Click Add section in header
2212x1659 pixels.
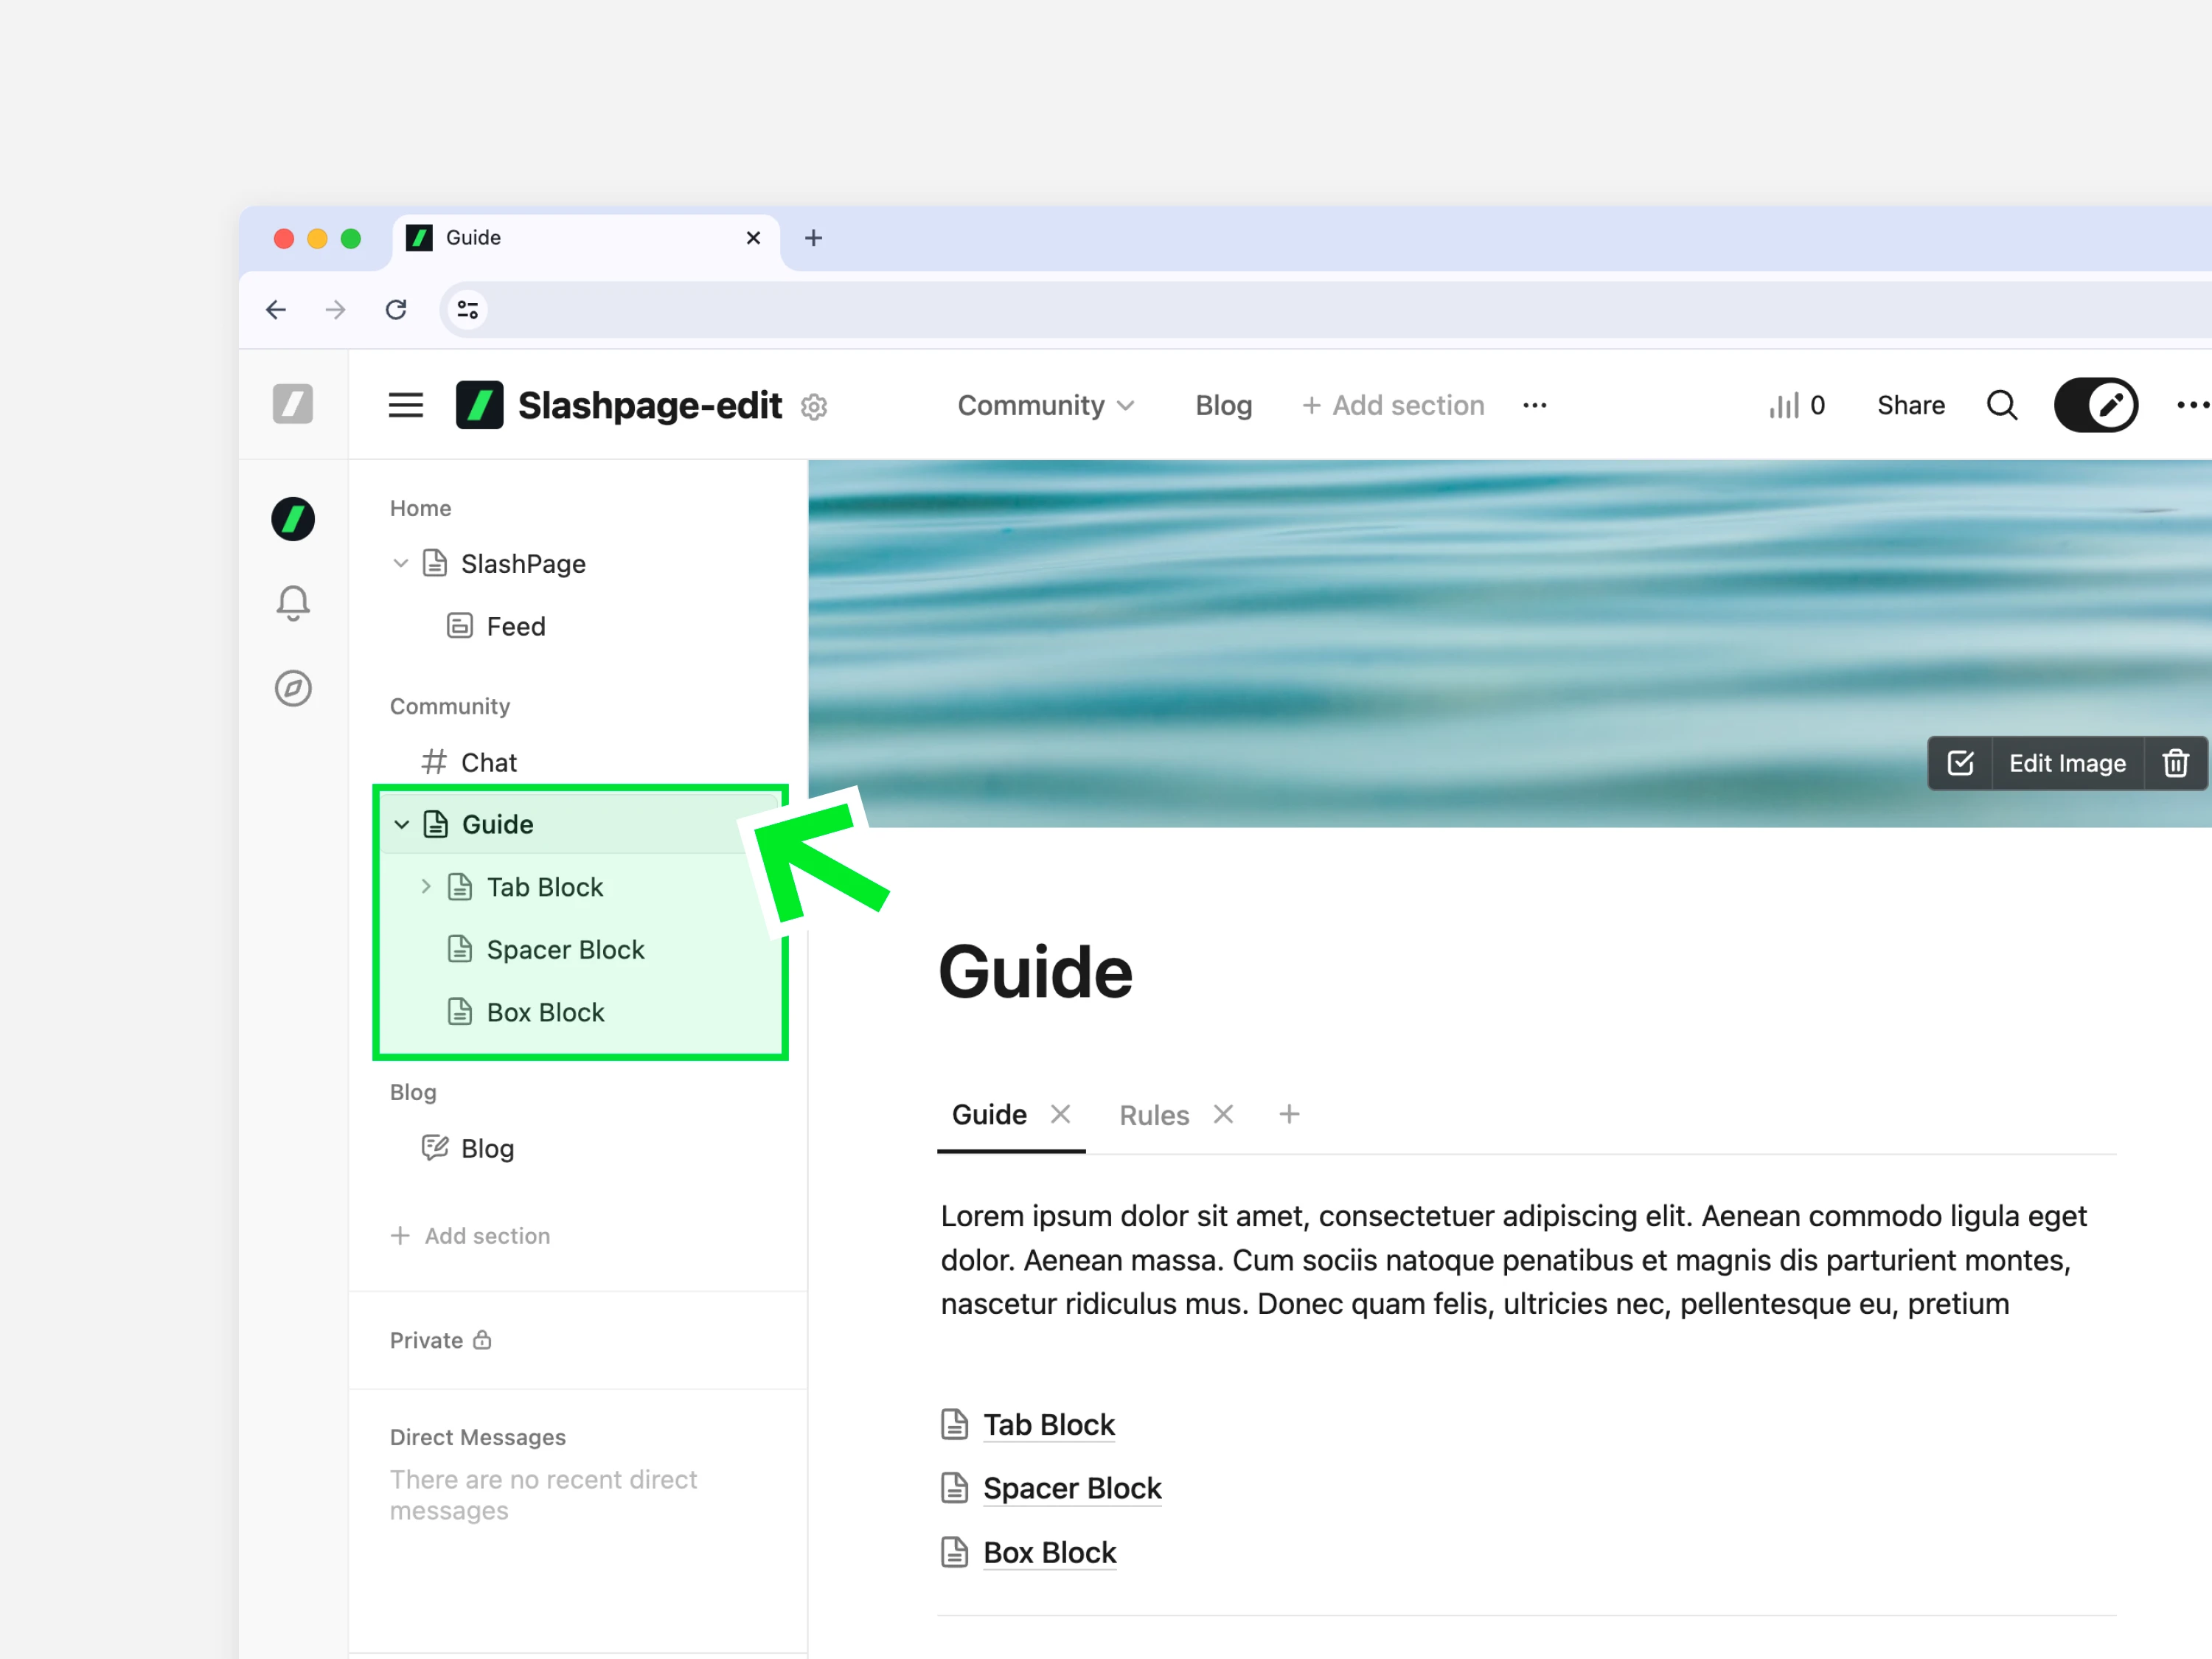[1393, 405]
